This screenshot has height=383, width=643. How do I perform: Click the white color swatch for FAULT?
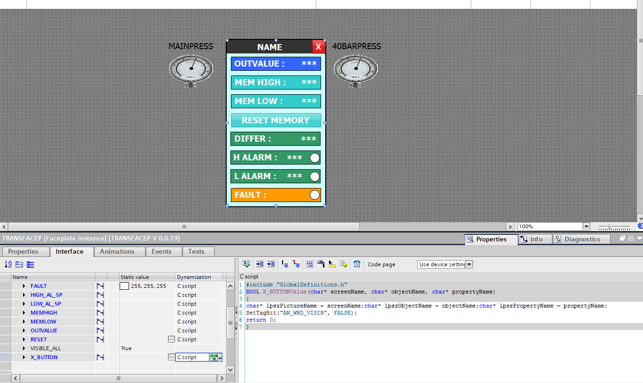(124, 286)
